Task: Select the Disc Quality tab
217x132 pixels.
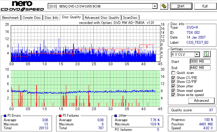Action: coord(71,17)
